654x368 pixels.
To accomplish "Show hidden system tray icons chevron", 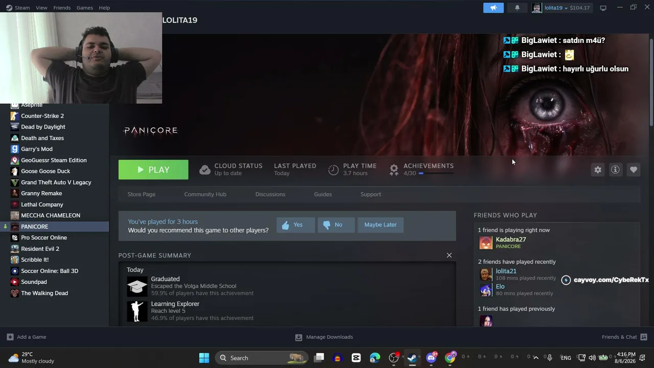I will coord(536,358).
